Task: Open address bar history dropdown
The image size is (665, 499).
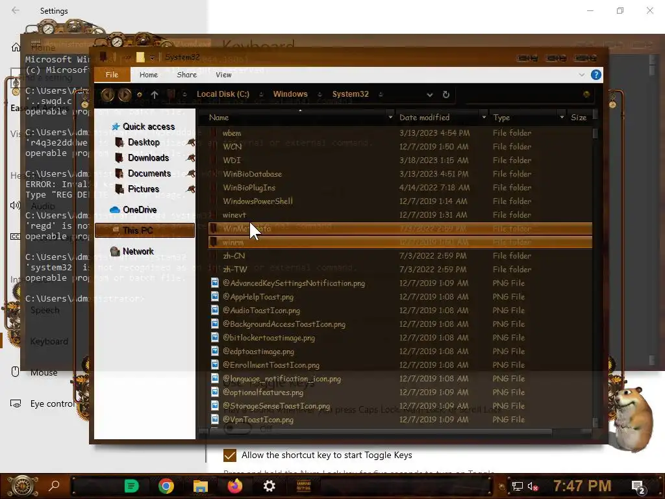Action: 430,95
